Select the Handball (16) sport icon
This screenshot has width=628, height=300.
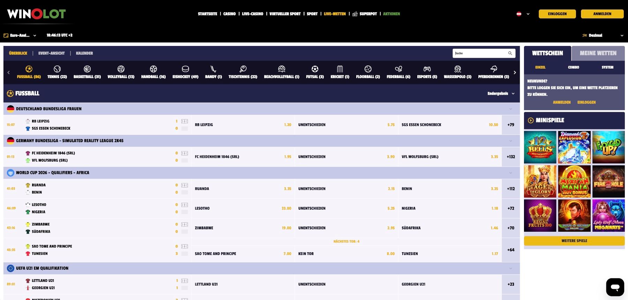(x=153, y=69)
